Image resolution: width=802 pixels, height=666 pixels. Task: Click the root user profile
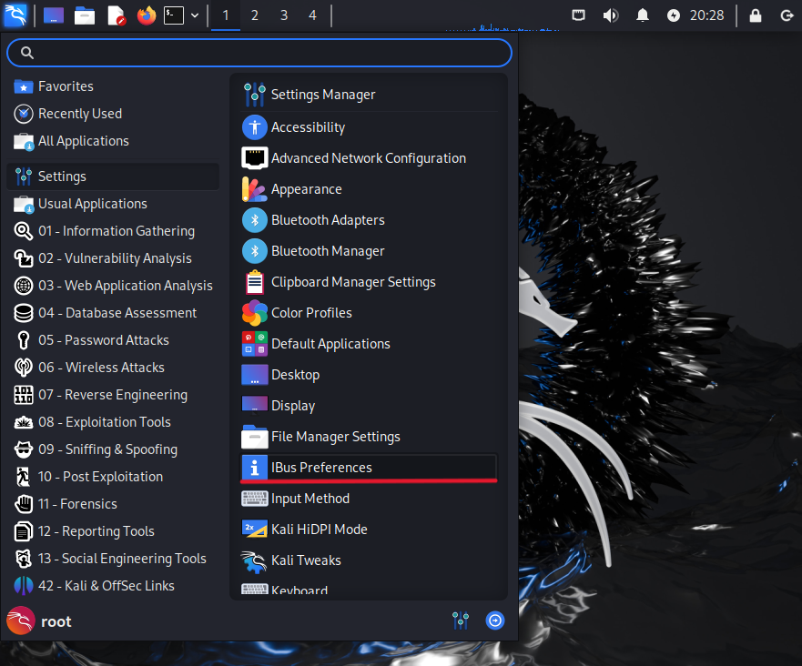[x=39, y=621]
